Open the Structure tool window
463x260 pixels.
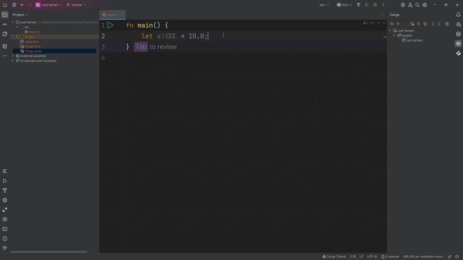coord(5,46)
